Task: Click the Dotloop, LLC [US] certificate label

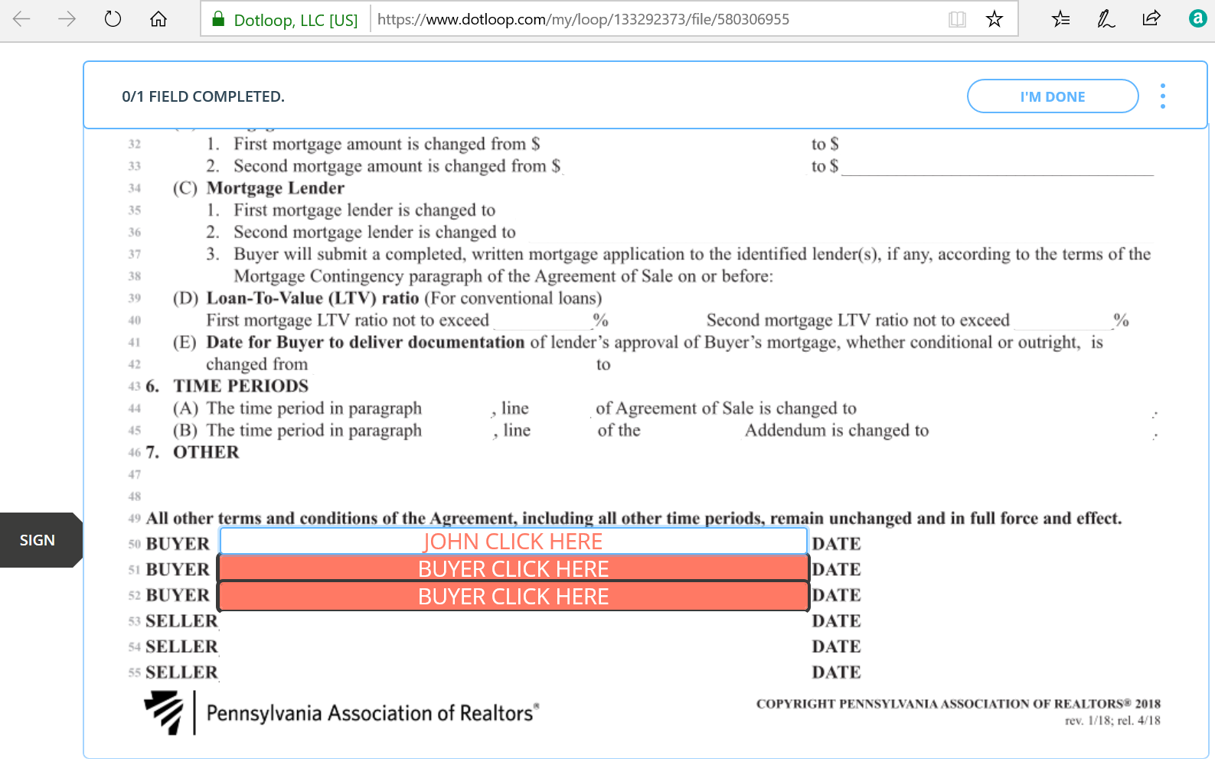Action: pos(296,20)
